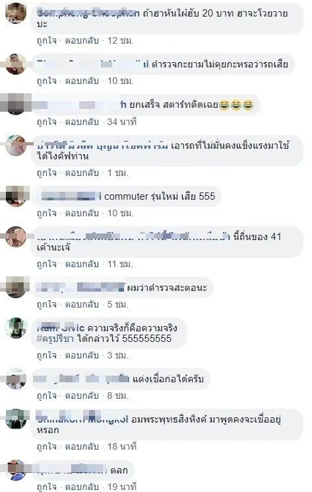Reply to the comment posted 34 นาที ago
This screenshot has height=492, width=312.
[81, 122]
